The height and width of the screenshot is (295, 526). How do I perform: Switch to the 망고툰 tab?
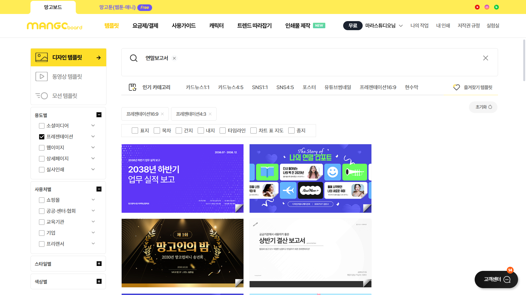click(x=117, y=7)
